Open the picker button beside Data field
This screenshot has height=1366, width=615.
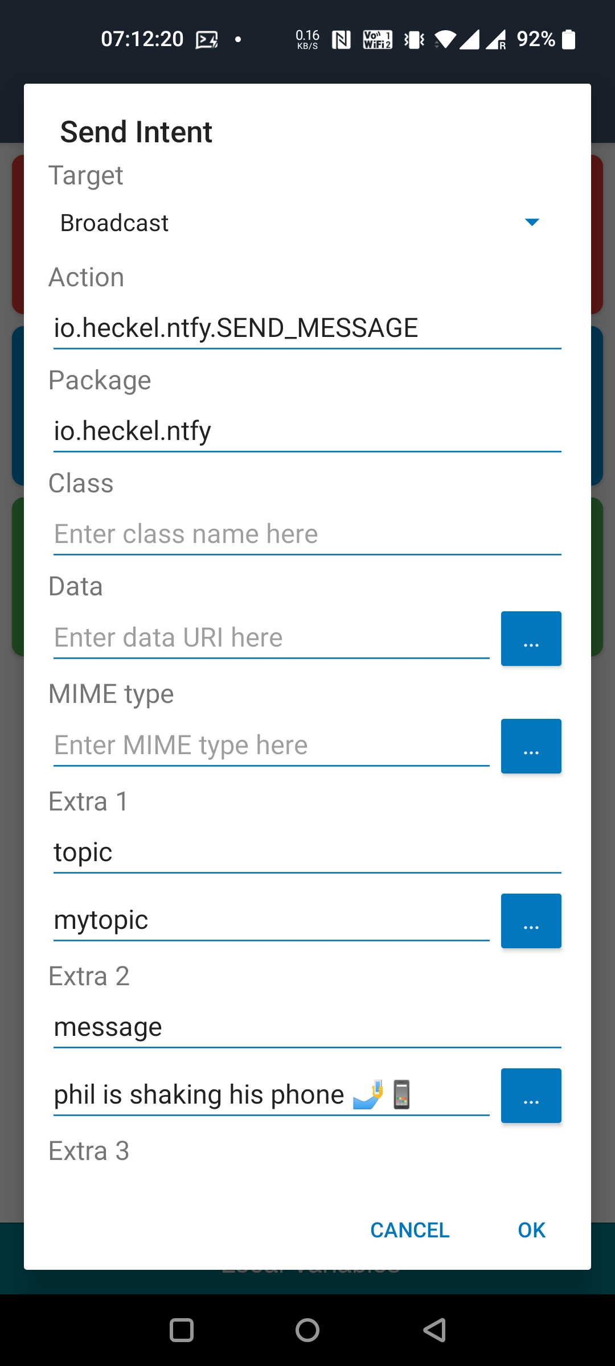[x=531, y=639]
